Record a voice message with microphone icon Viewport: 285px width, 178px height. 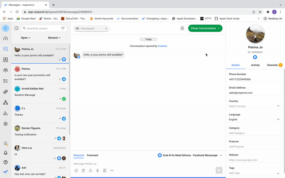click(x=97, y=171)
